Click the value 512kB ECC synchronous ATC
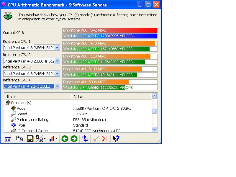Screen dimensions: 236x177 [x=97, y=131]
